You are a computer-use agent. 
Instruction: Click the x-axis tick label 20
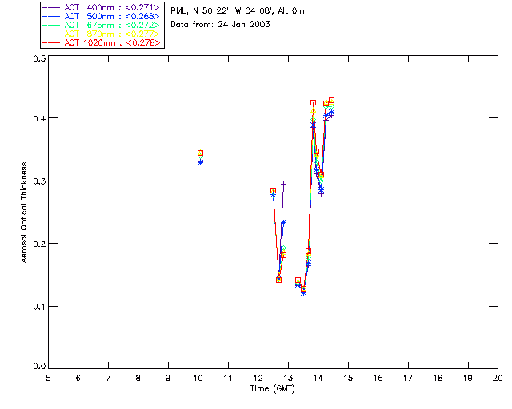click(498, 378)
